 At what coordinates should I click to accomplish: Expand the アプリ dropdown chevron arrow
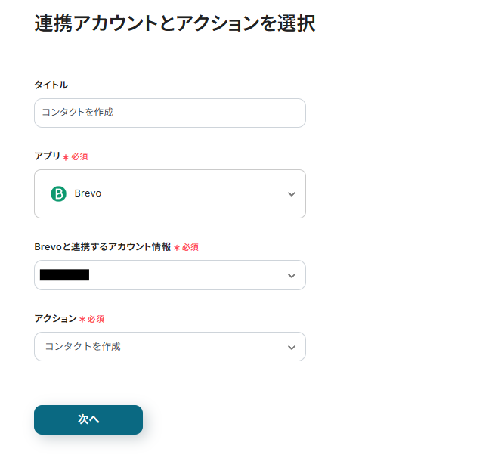pos(292,194)
